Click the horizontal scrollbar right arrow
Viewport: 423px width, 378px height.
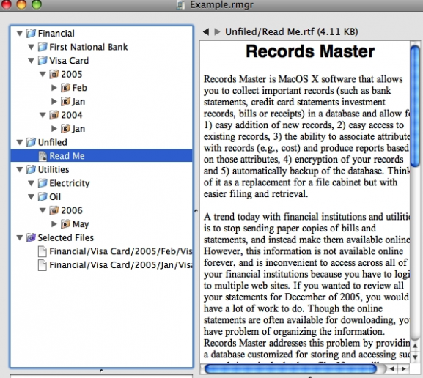point(404,368)
